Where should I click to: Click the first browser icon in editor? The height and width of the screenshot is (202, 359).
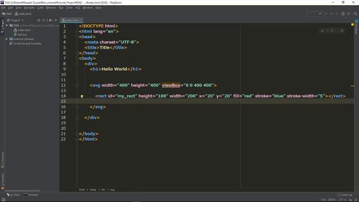[322, 31]
